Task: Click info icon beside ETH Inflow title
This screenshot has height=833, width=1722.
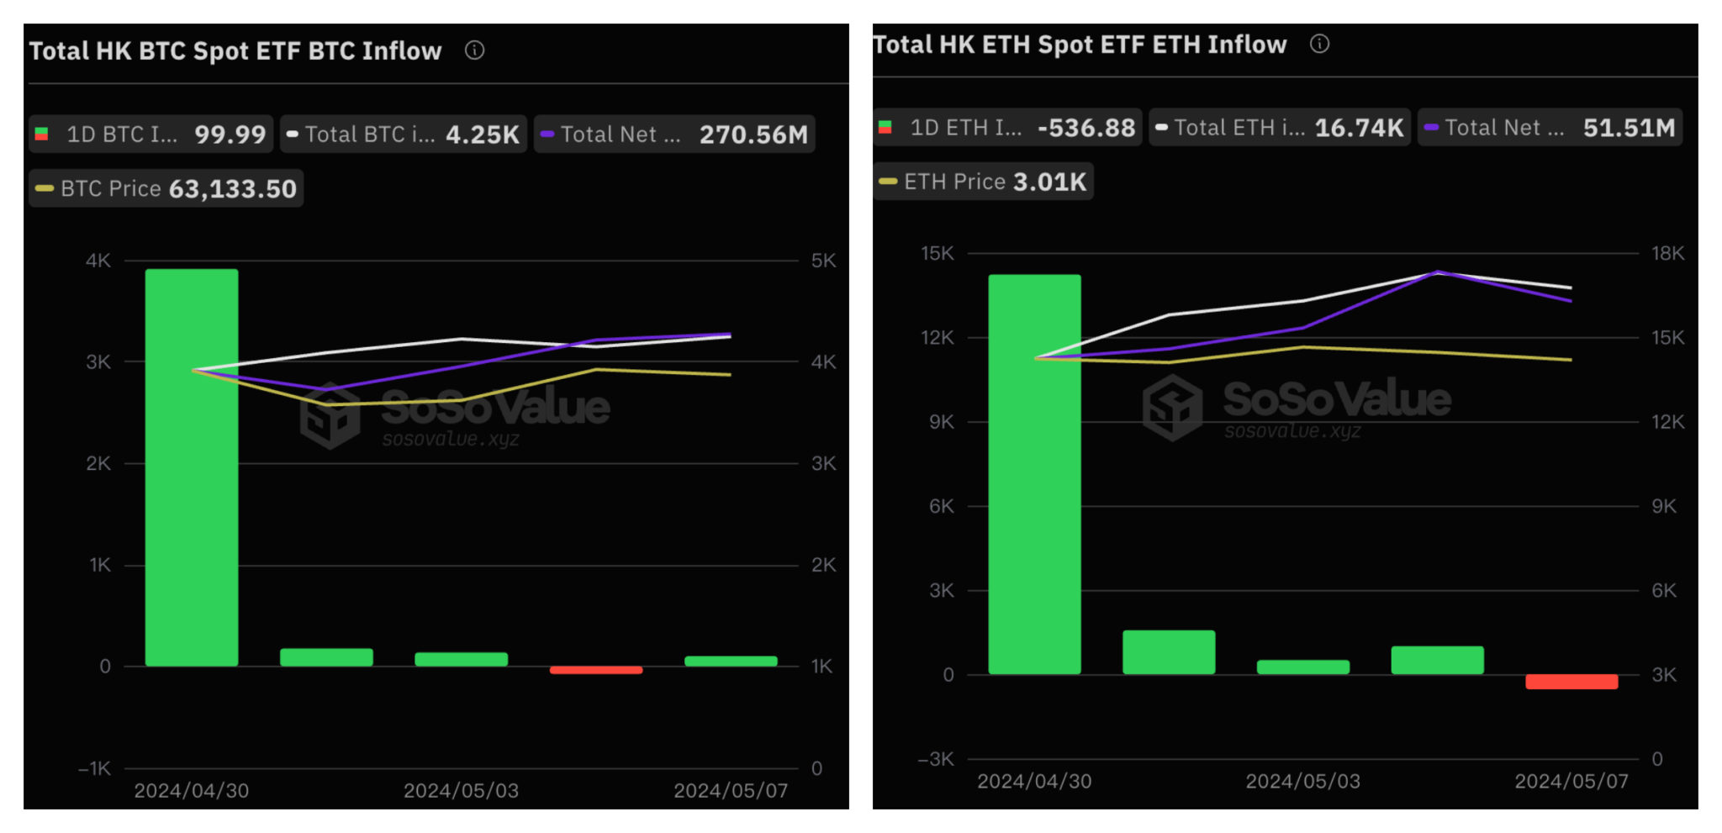Action: click(1319, 44)
